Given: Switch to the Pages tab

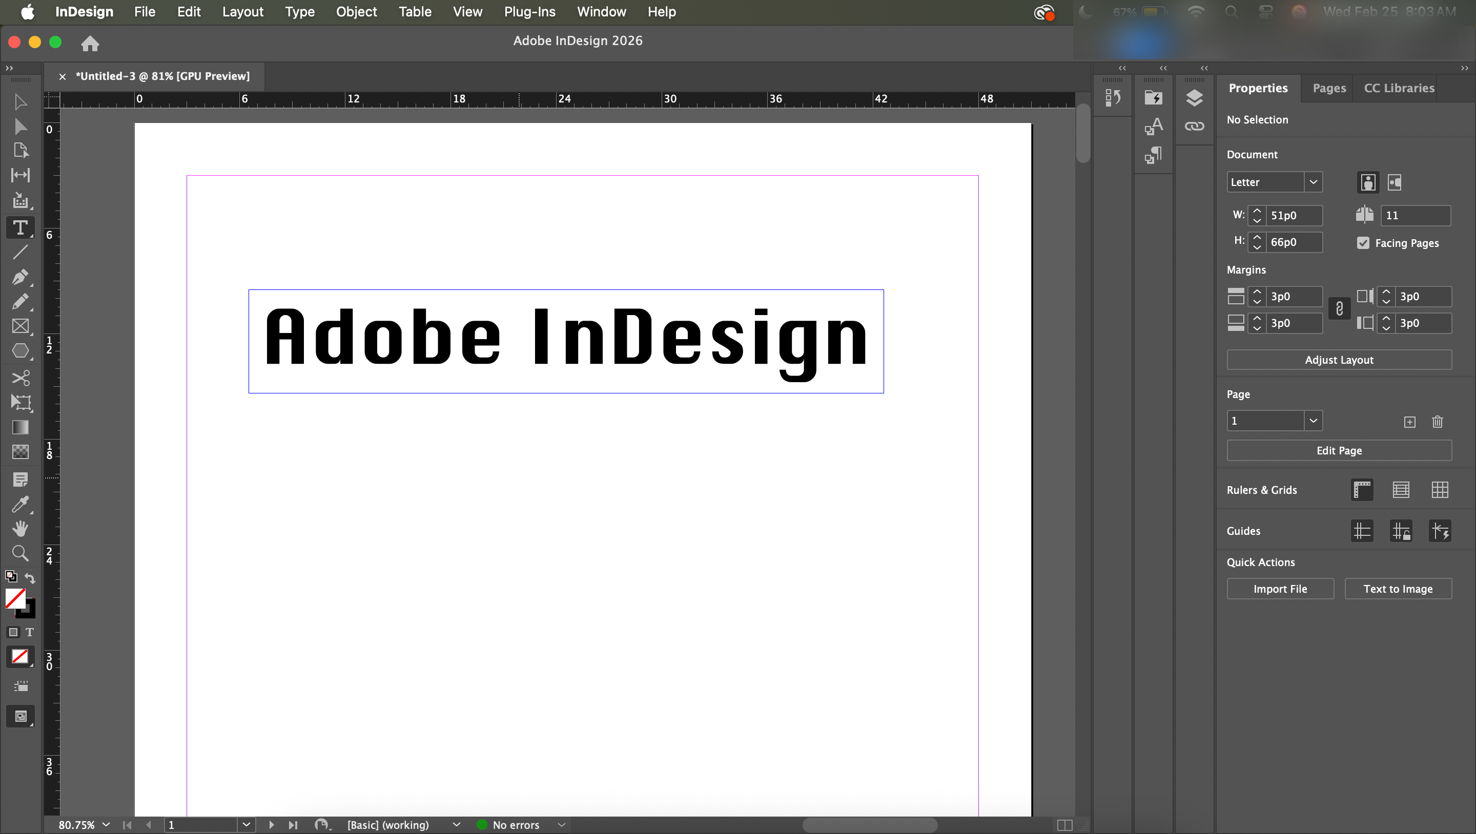Looking at the screenshot, I should (x=1329, y=88).
